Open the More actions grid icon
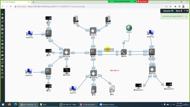This screenshot has width=190, height=107. 2,33
